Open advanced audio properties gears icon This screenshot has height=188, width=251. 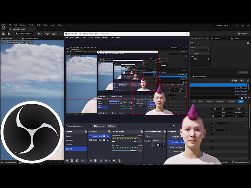pyautogui.click(x=114, y=161)
